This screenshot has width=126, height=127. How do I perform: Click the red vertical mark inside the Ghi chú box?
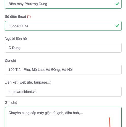[x=110, y=122]
